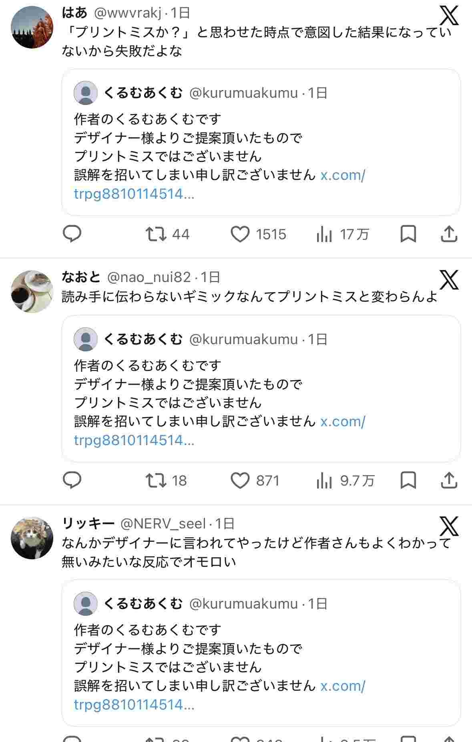The image size is (472, 742).
Task: Bookmark はあ's post
Action: pos(408,234)
